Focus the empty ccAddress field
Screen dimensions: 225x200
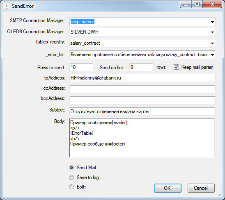click(x=142, y=89)
